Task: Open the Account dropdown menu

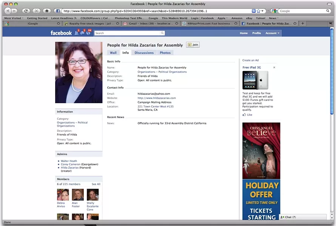Action: tap(272, 33)
